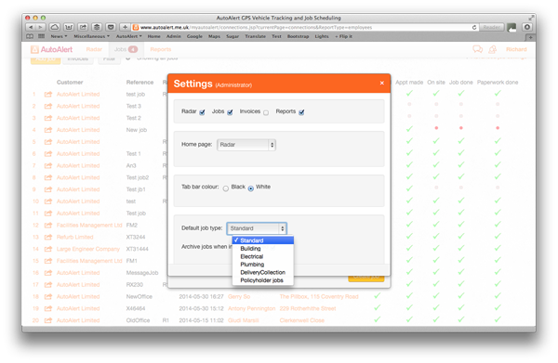558x363 pixels.
Task: Enable the Invoices checkbox
Action: click(x=266, y=113)
